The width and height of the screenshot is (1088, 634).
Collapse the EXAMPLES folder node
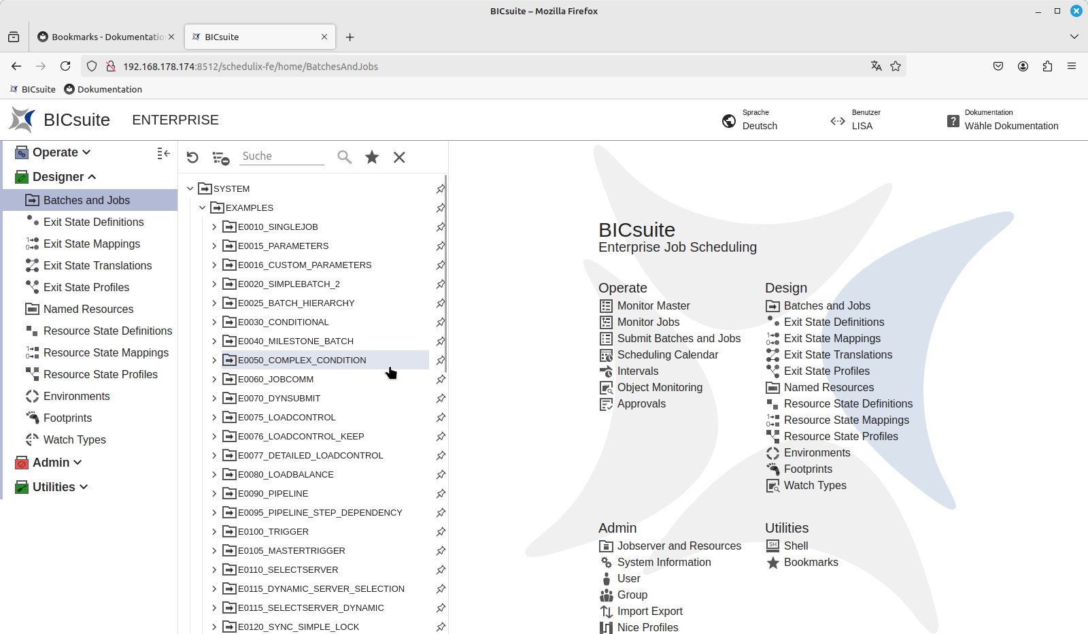coord(202,208)
